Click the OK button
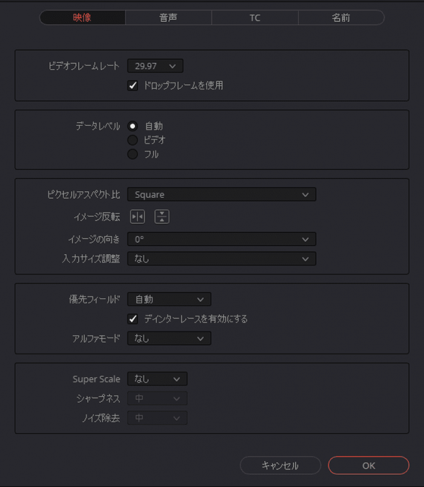Viewport: 424px width, 487px height. (x=369, y=465)
